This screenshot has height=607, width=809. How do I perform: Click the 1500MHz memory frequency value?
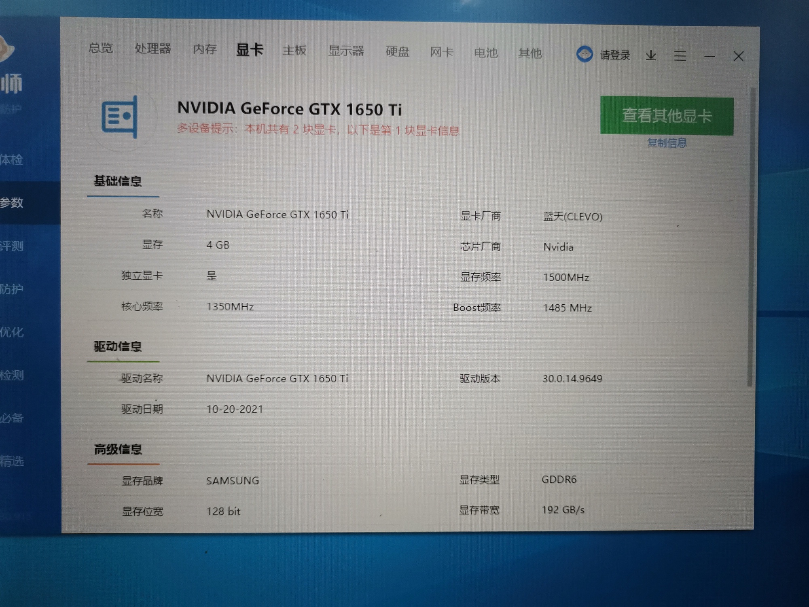coord(566,277)
